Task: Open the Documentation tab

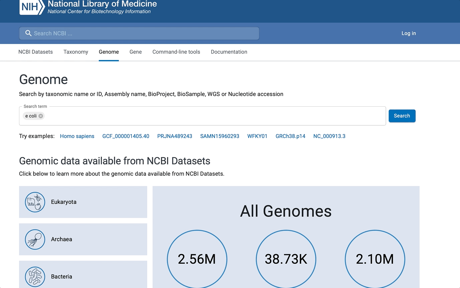Action: coord(229,52)
